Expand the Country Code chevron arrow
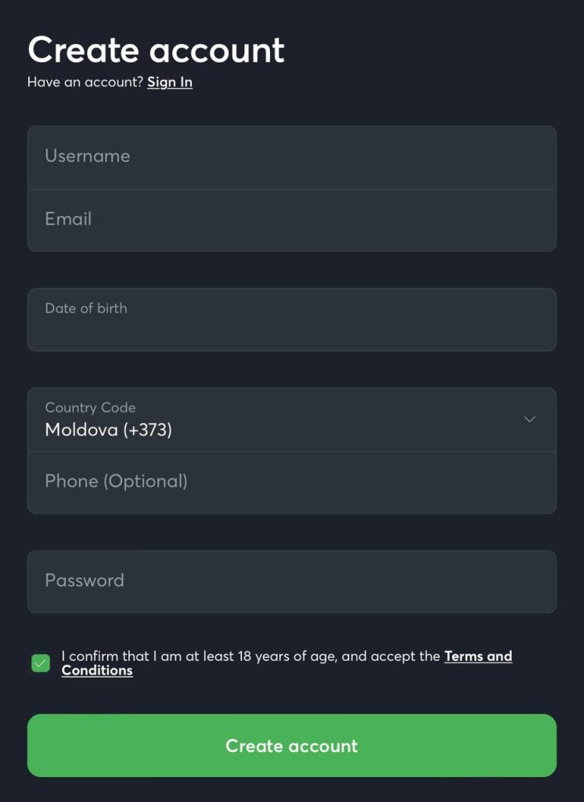Screen dimensions: 584x802 [529, 419]
